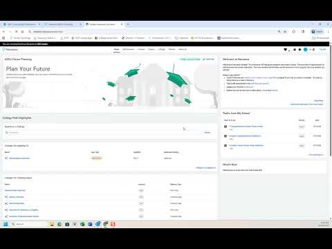Screen dimensions: 332x249
Task: Open the Colleges navigation tab
Action: pos(161,49)
